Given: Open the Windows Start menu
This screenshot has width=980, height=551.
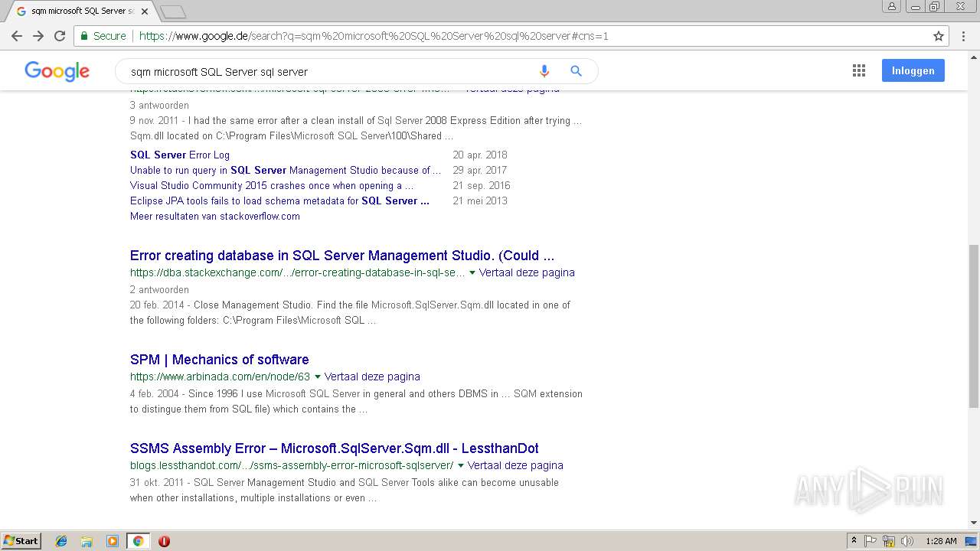Looking at the screenshot, I should pyautogui.click(x=21, y=541).
